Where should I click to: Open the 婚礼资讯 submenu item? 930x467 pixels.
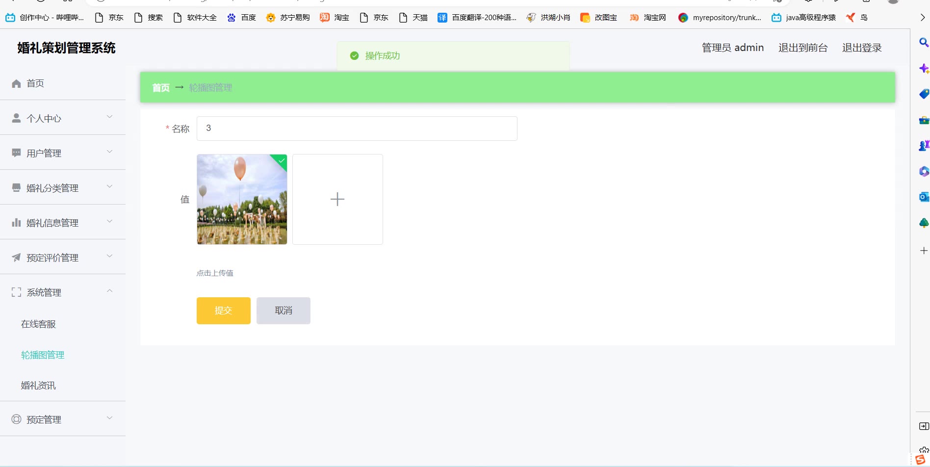tap(38, 386)
